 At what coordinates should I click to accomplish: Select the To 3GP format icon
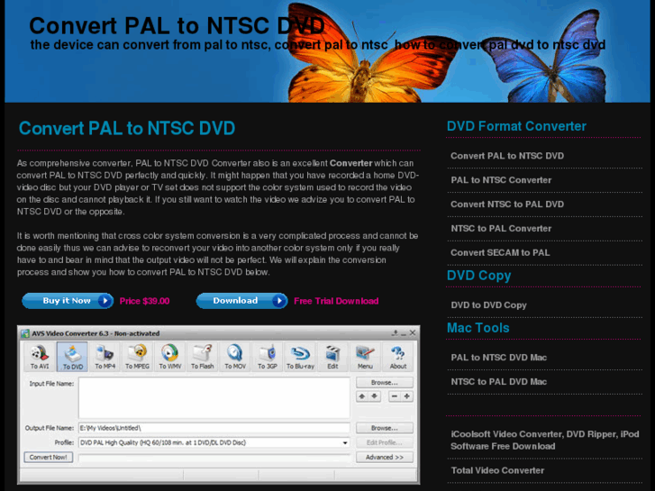tap(268, 357)
